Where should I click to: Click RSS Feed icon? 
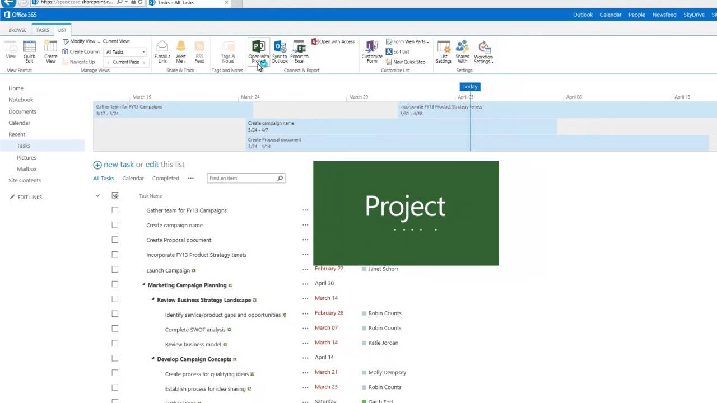point(199,52)
